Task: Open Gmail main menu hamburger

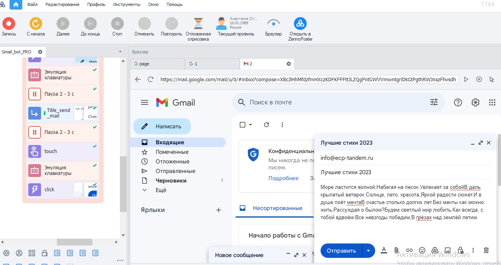Action: pos(145,102)
